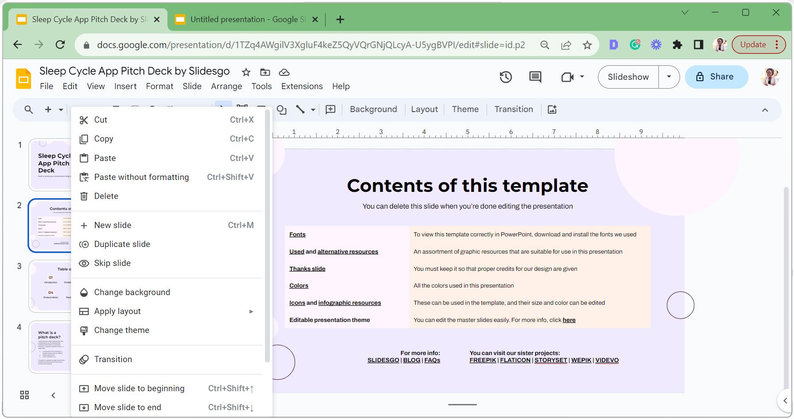Image resolution: width=794 pixels, height=419 pixels.
Task: Open the Format menu
Action: (159, 86)
